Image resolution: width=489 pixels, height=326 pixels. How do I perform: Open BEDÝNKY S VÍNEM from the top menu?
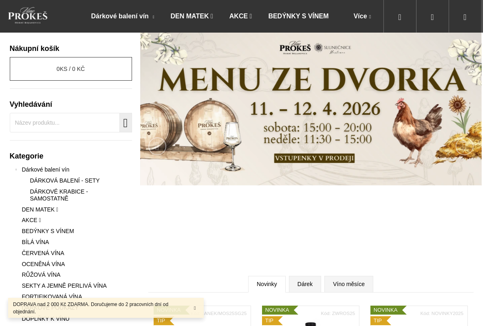[x=298, y=16]
